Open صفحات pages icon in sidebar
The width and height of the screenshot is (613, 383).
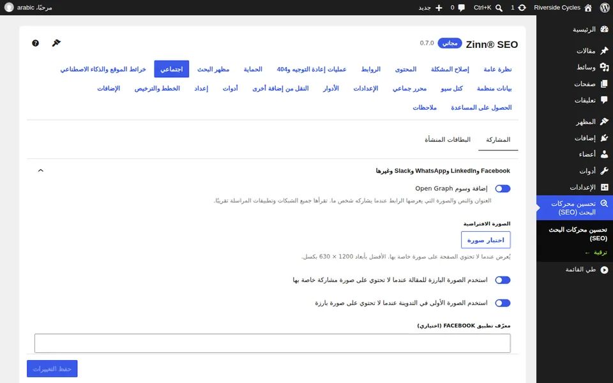coord(605,84)
